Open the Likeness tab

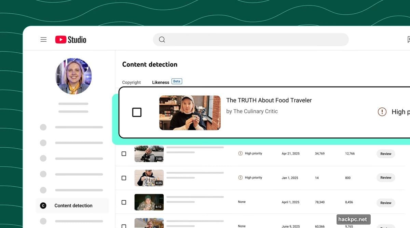(x=161, y=82)
